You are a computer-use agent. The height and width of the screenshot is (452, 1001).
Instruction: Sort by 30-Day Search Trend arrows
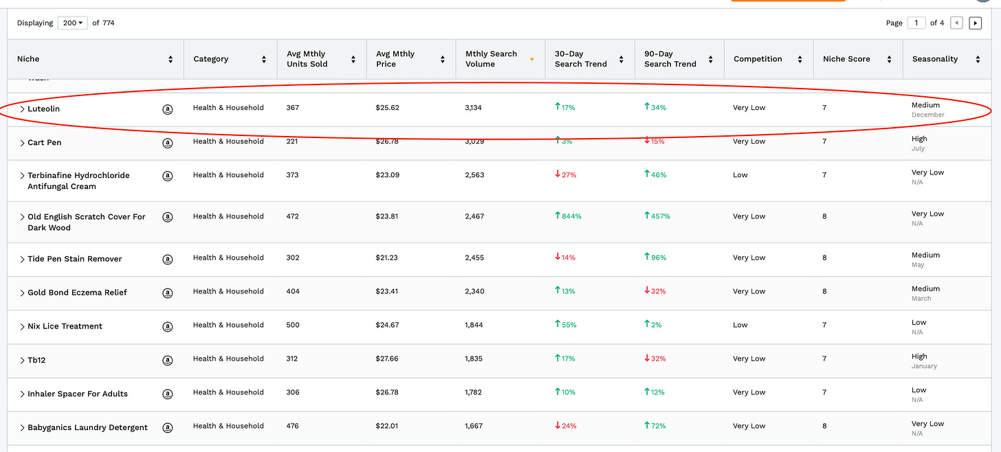point(621,60)
